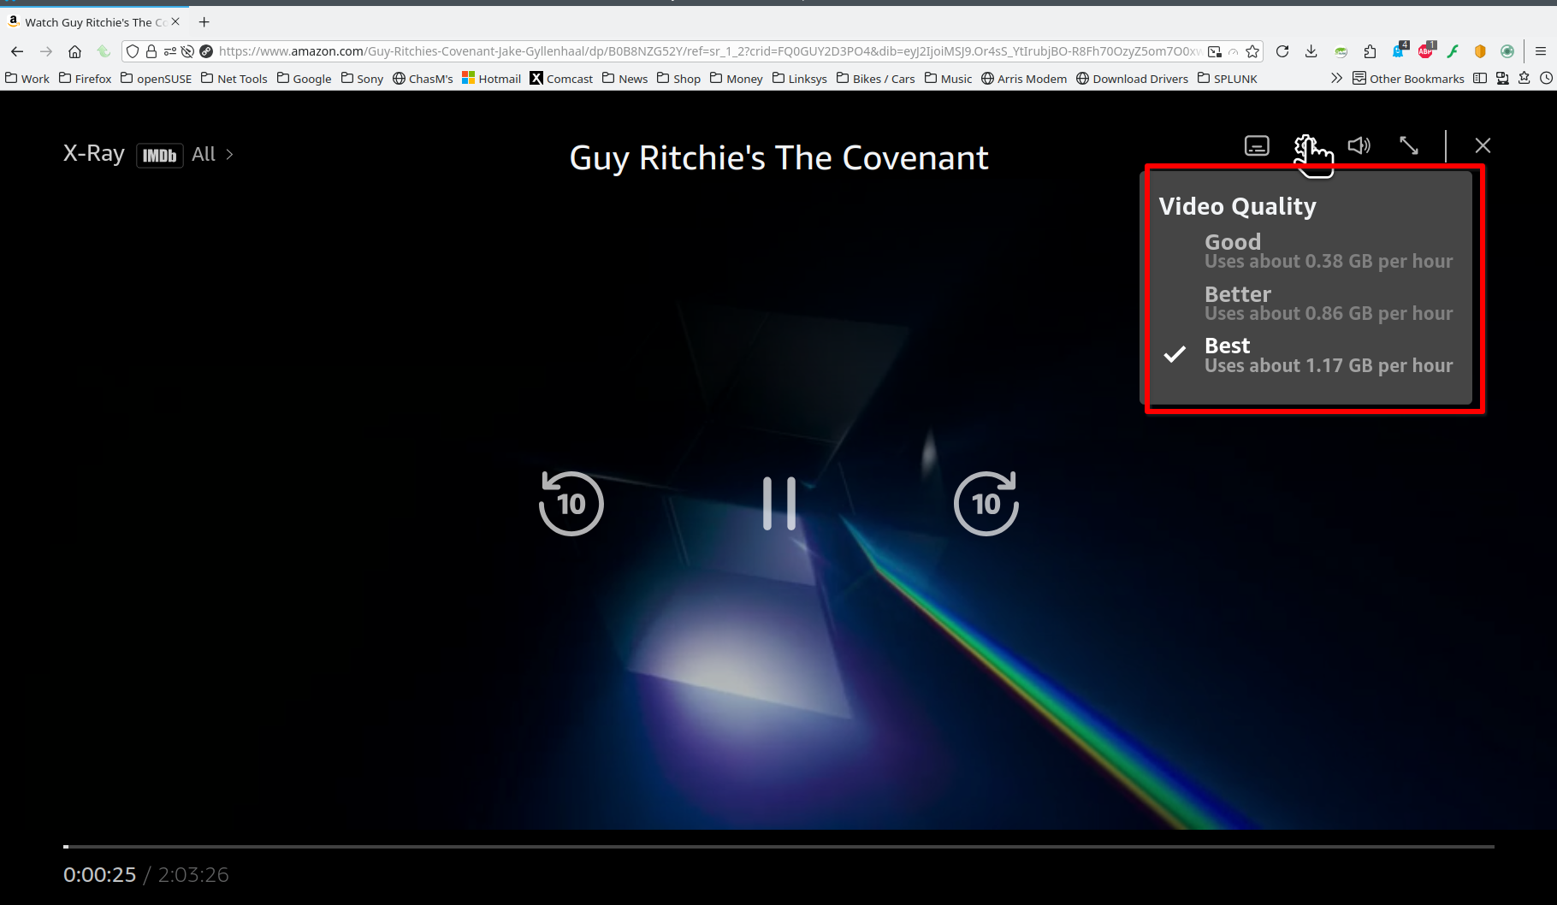Click the IMDb badge next to X-Ray
The image size is (1557, 905).
click(x=160, y=155)
